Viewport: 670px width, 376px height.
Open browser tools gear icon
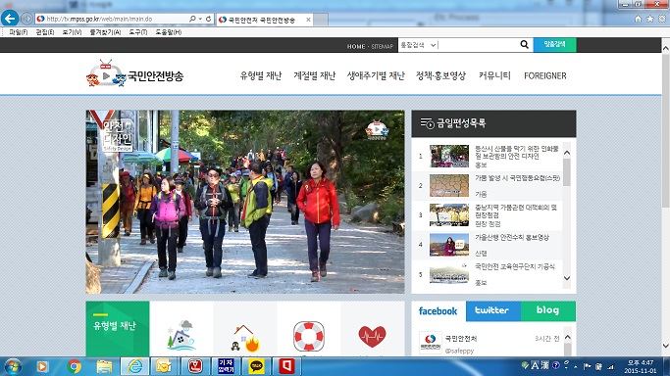point(662,19)
